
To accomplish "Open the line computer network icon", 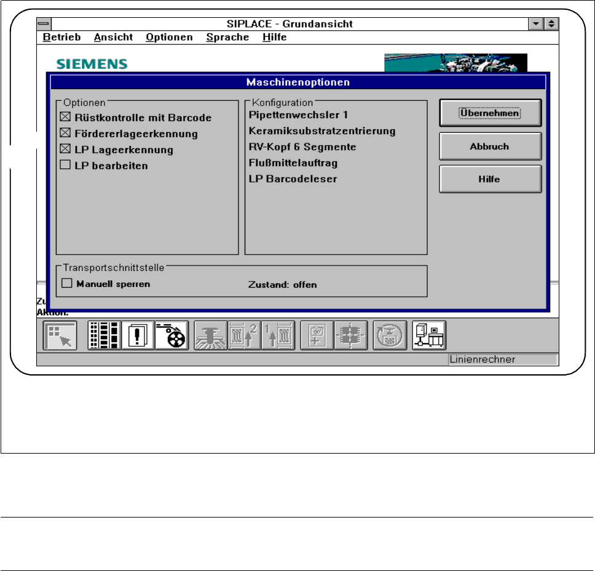I will [429, 336].
